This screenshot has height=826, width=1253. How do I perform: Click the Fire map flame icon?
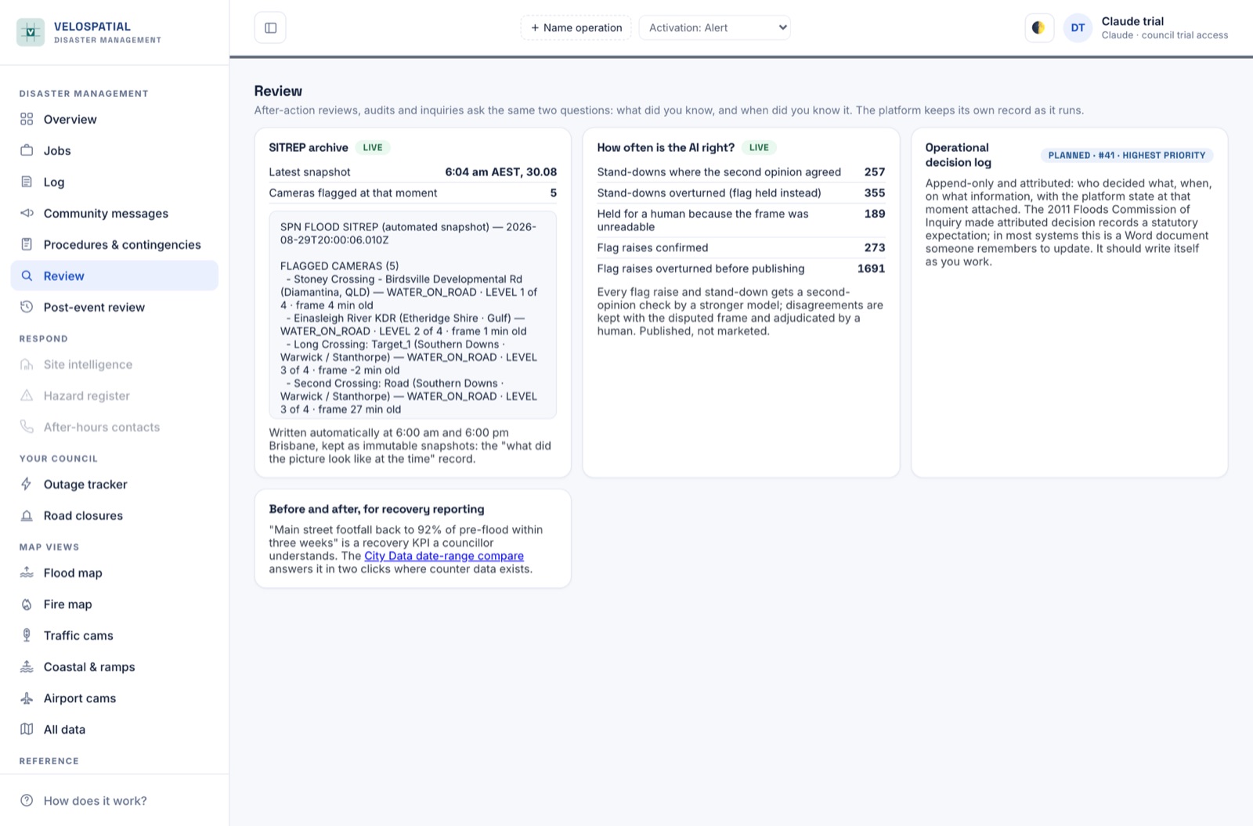(27, 604)
